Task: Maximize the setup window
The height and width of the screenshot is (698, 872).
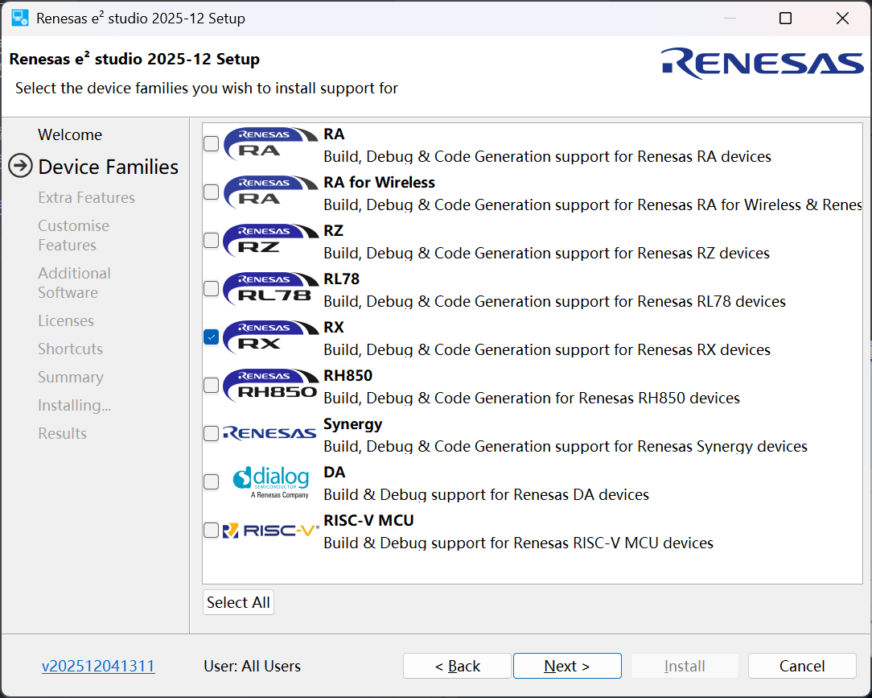Action: tap(785, 19)
